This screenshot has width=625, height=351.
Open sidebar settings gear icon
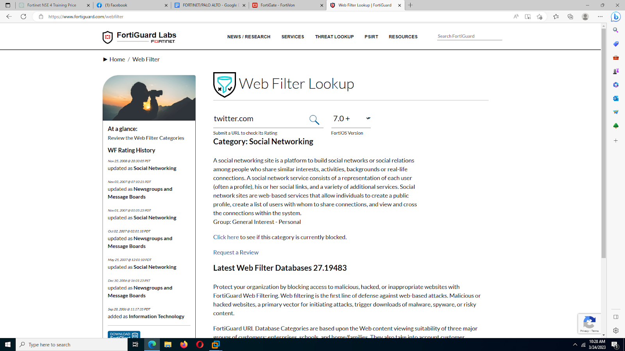click(616, 330)
